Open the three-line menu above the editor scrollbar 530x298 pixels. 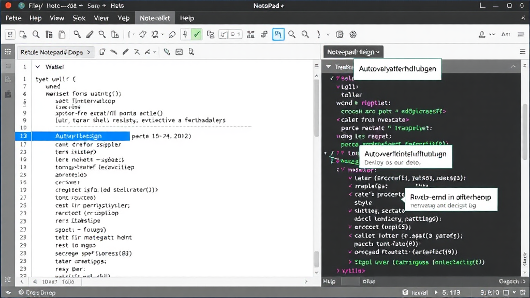click(316, 67)
